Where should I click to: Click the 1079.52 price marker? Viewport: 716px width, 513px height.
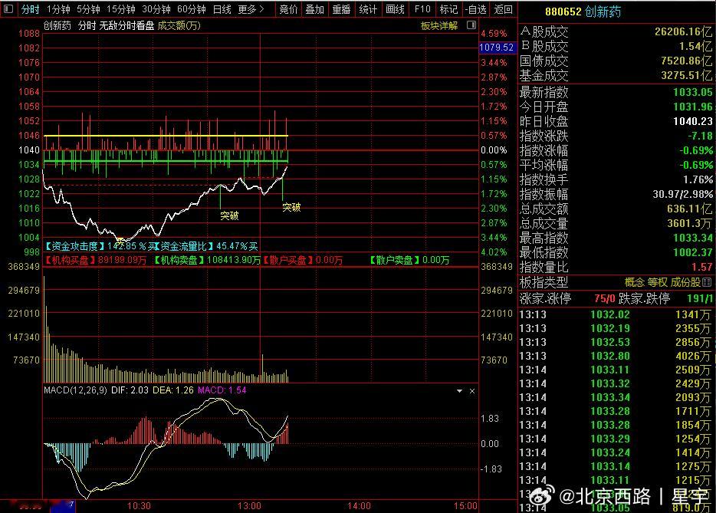click(497, 47)
